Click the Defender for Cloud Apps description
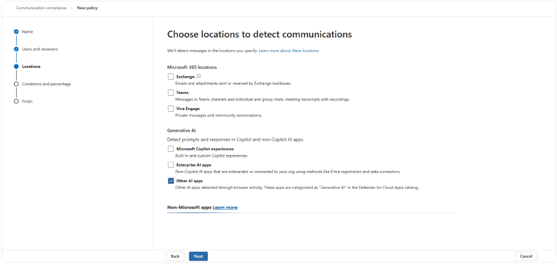 [x=297, y=188]
